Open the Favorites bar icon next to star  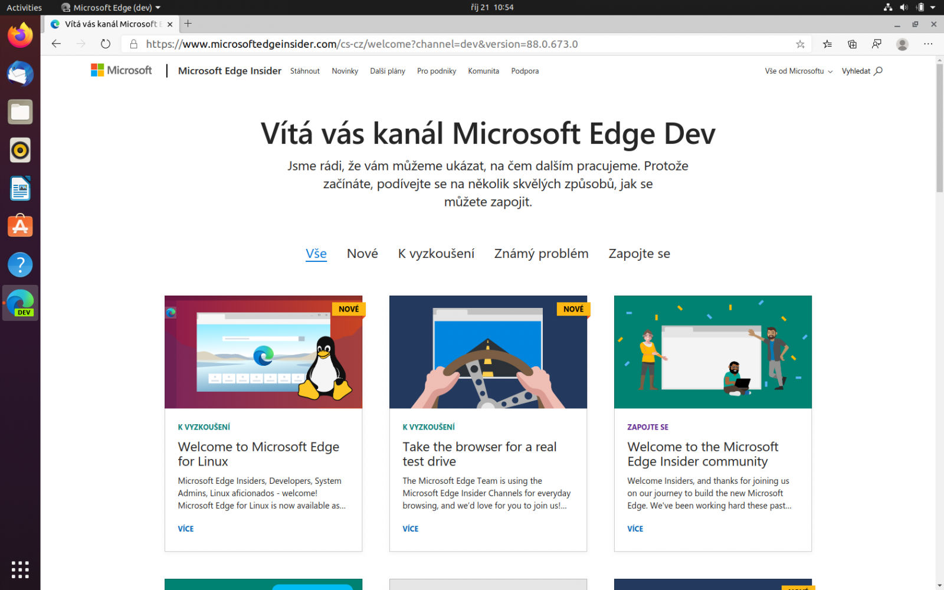tap(827, 44)
